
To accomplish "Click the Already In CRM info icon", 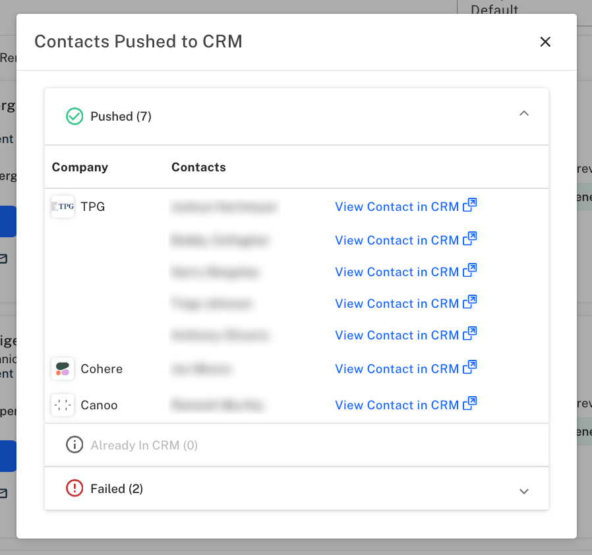I will point(74,445).
